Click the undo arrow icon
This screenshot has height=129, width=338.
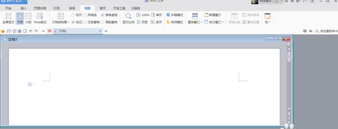(x=31, y=31)
